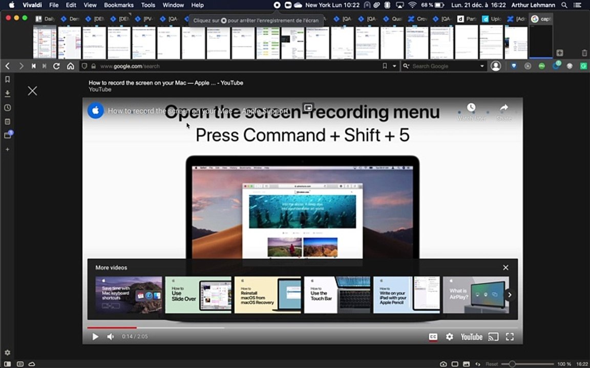The height and width of the screenshot is (368, 590).
Task: Toggle tab tiling in status bar
Action: (x=455, y=364)
